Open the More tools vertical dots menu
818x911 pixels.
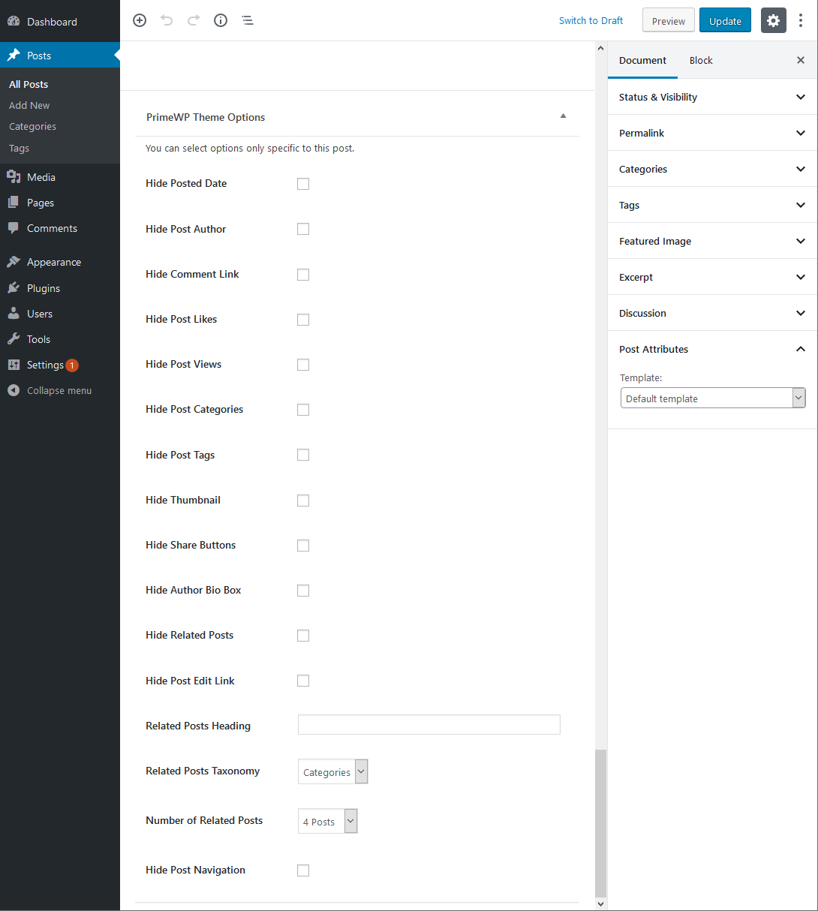(801, 20)
